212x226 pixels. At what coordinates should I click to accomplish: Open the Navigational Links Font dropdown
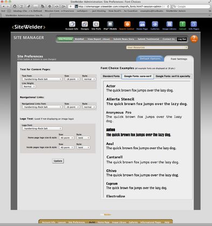tap(42, 107)
